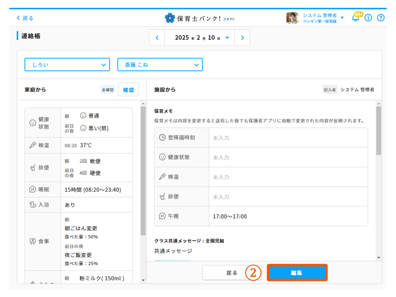Click the 登降園時刻 clock icon
Screen dimensions: 396x297
[x=162, y=138]
